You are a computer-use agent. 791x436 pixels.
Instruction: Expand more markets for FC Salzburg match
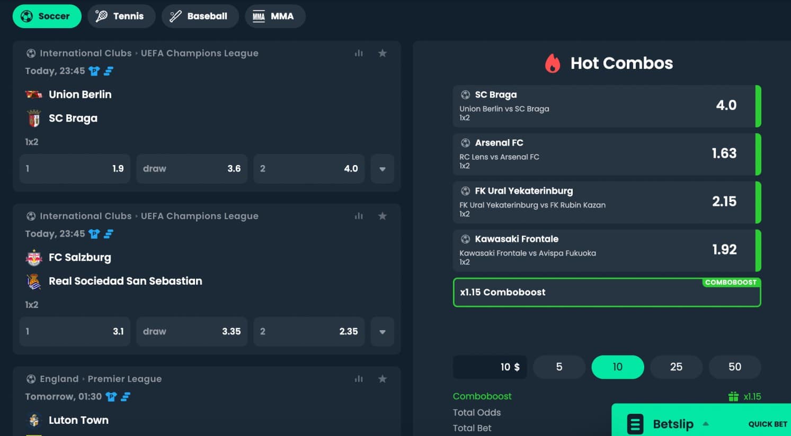pyautogui.click(x=383, y=332)
